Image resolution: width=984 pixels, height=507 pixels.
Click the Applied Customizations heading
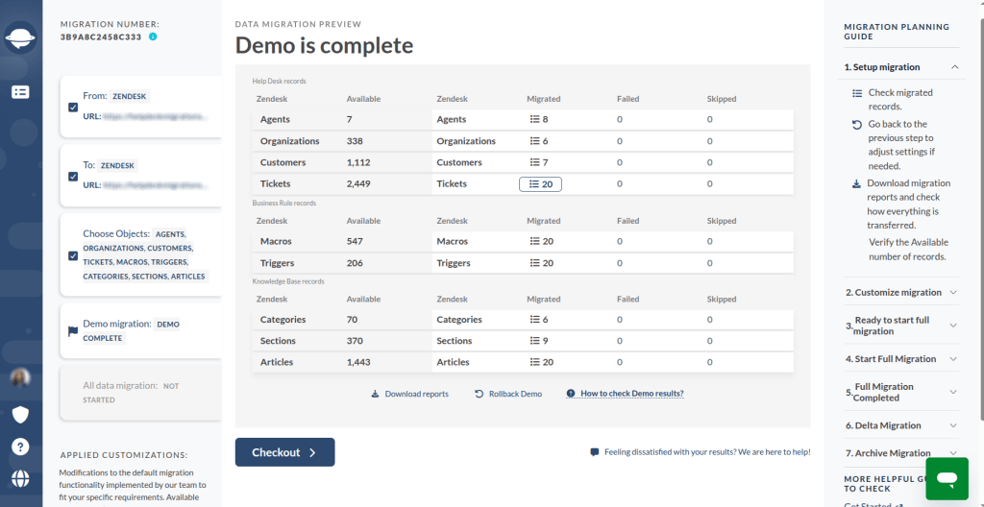click(x=124, y=455)
